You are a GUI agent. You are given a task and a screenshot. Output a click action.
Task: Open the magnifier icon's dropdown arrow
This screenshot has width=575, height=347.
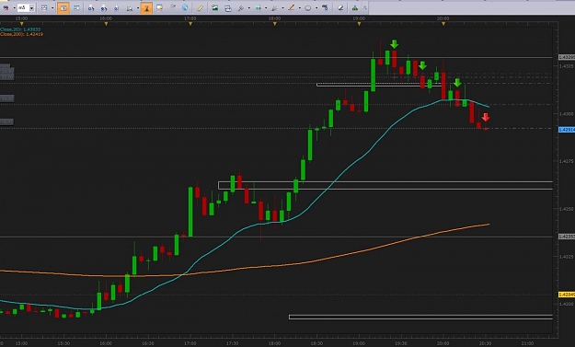click(137, 8)
